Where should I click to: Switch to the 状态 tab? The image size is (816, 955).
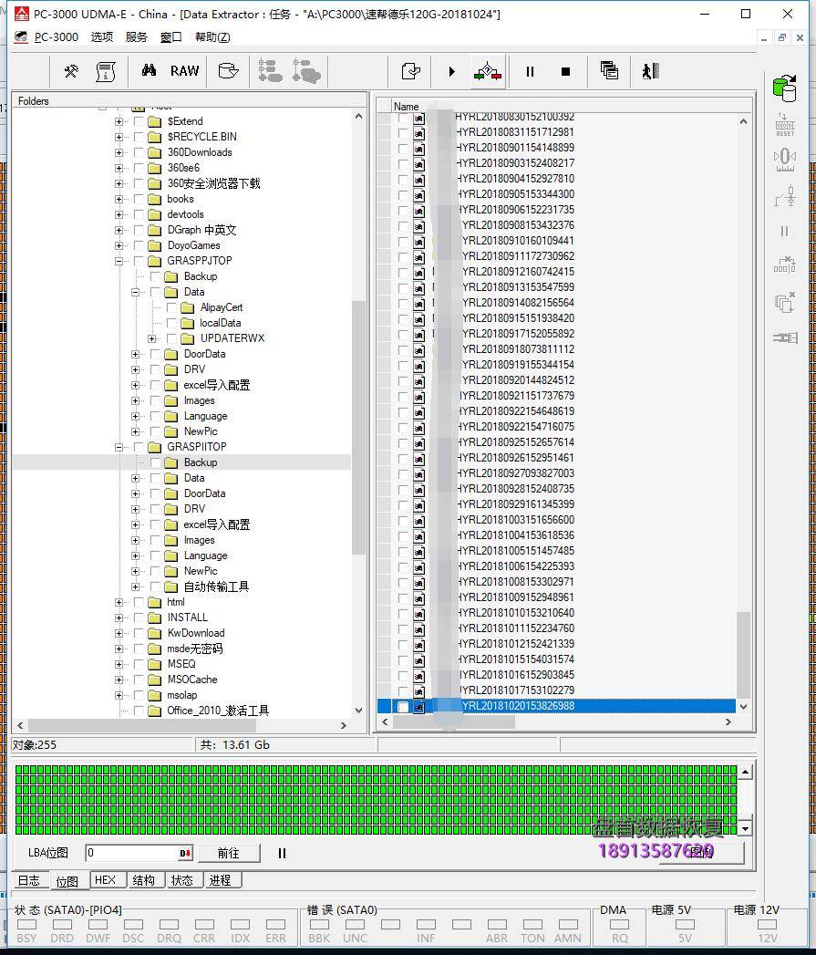click(182, 880)
